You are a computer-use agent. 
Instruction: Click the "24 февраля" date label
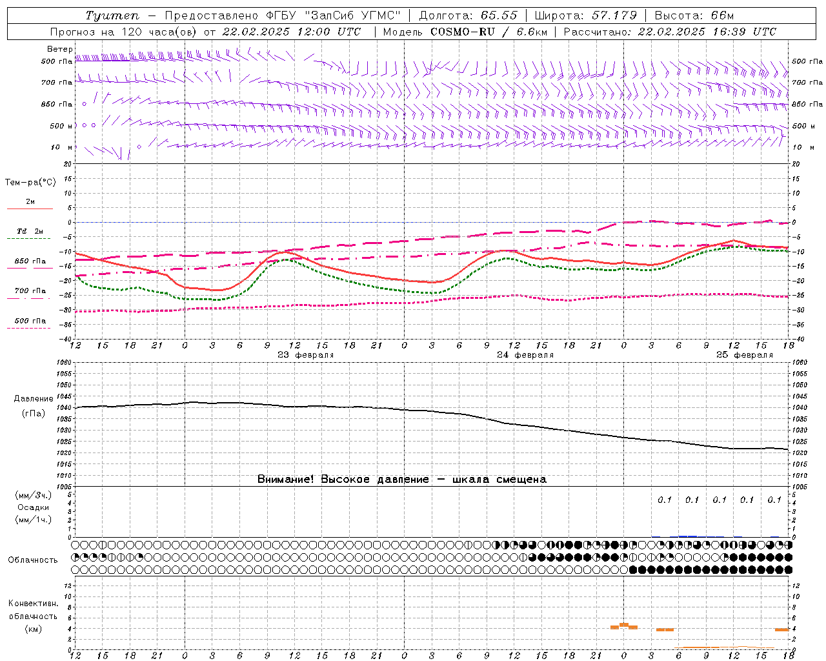point(525,355)
